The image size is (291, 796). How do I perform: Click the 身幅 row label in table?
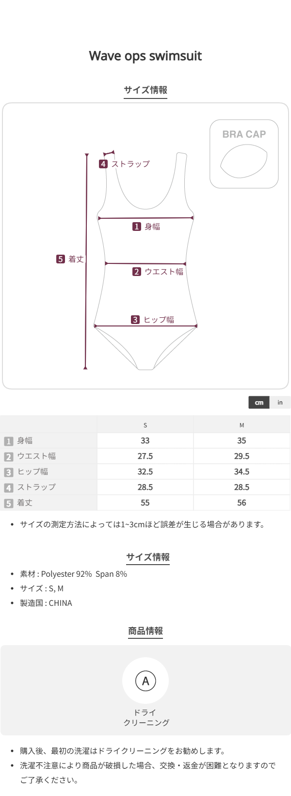tap(25, 441)
